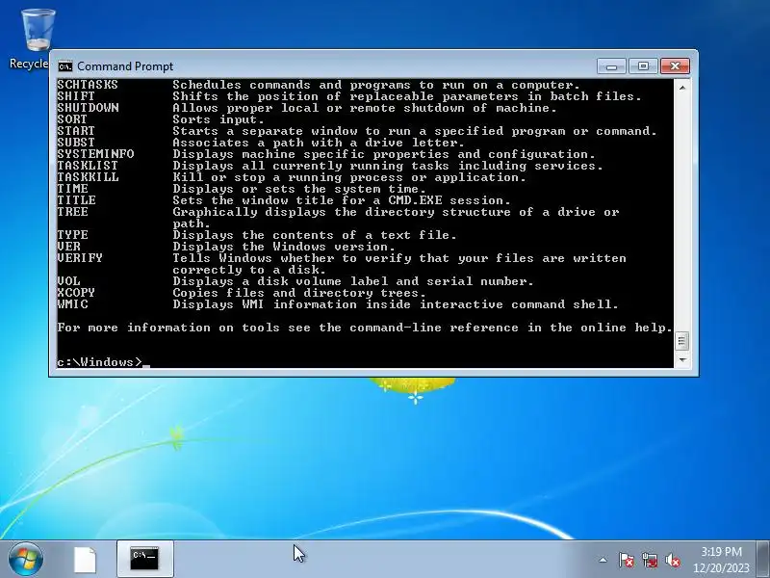Viewport: 770px width, 578px height.
Task: Click the c:\Windows> prompt line
Action: coord(103,362)
